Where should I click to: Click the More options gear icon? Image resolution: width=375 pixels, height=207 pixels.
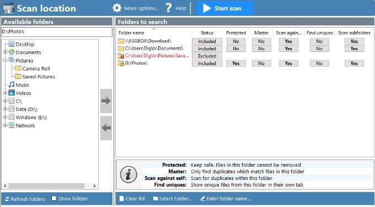[117, 8]
